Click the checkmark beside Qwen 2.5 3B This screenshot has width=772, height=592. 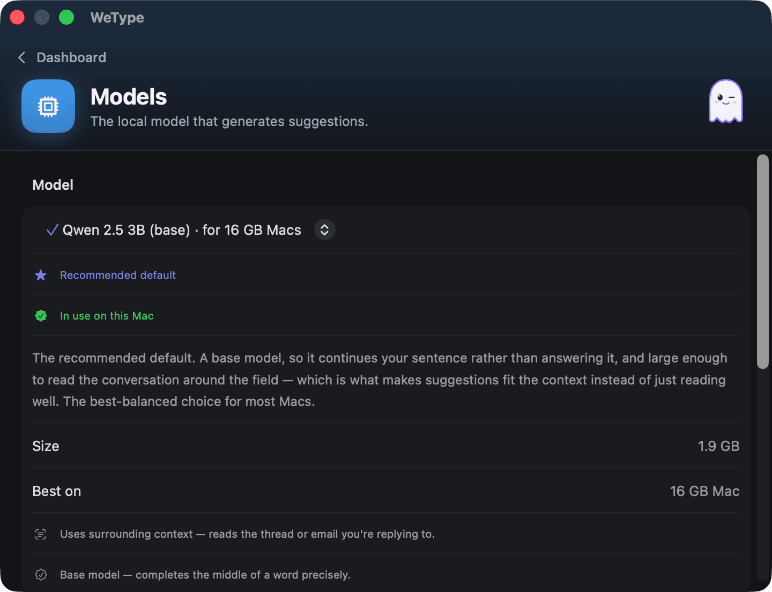pos(52,230)
